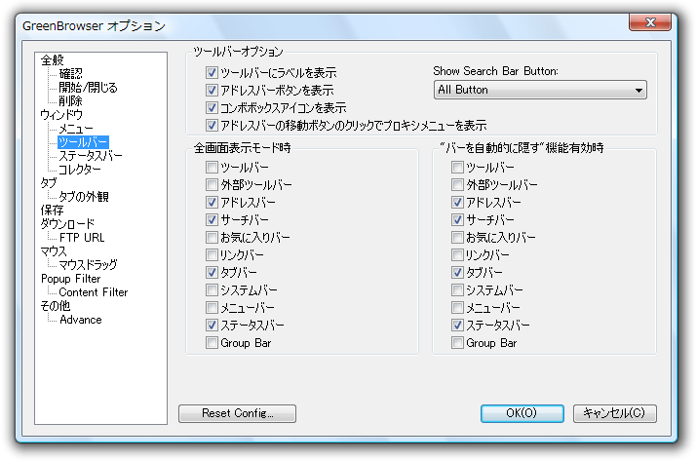The height and width of the screenshot is (461, 696).
Task: Check システムバー in fullscreen mode group
Action: point(212,290)
